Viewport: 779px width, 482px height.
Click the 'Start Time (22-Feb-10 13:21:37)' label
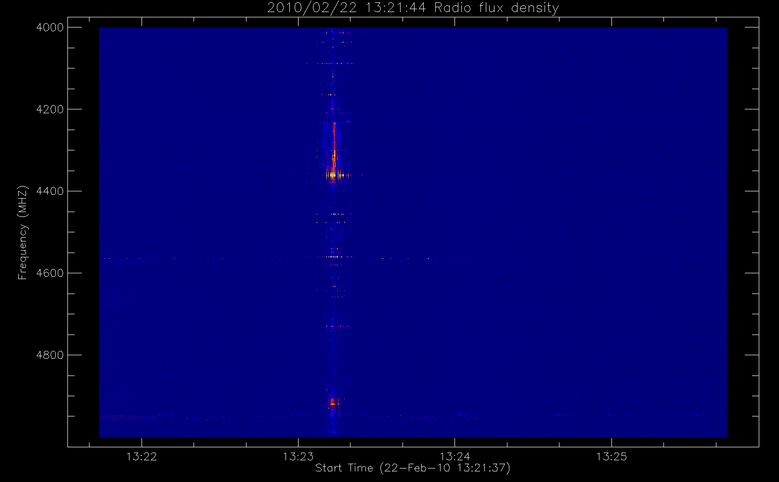coord(413,468)
